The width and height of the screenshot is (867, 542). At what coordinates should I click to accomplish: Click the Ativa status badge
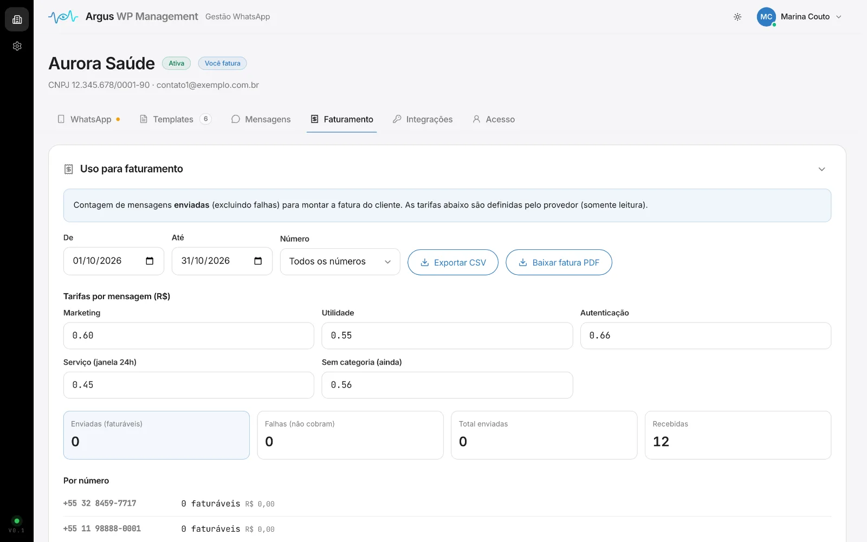coord(176,63)
